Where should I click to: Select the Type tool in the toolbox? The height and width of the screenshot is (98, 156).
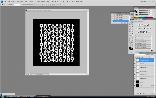pos(132,38)
